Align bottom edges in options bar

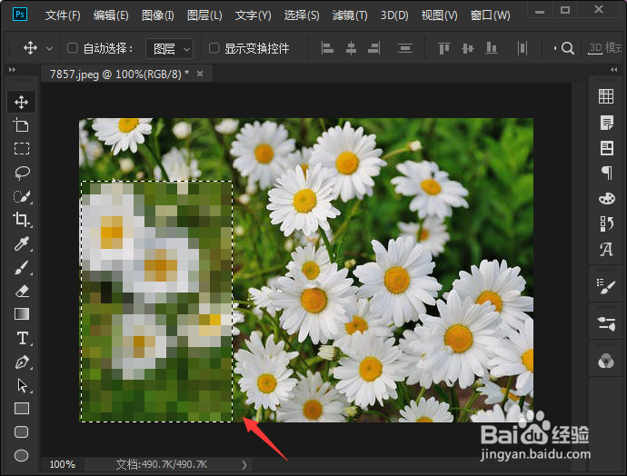tap(491, 48)
